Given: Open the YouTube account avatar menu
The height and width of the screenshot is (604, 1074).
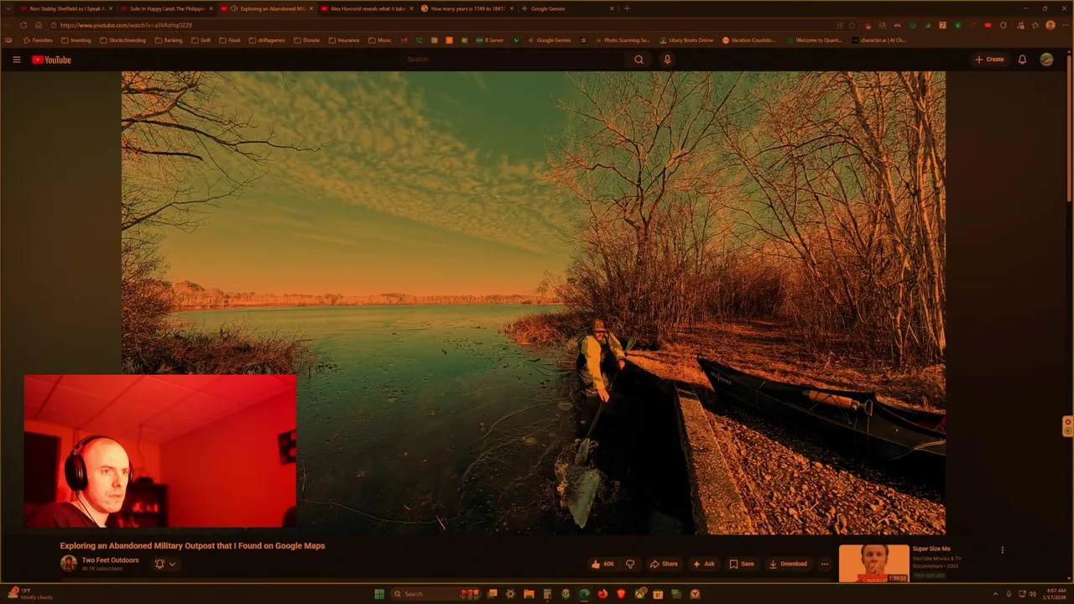Looking at the screenshot, I should pyautogui.click(x=1046, y=60).
